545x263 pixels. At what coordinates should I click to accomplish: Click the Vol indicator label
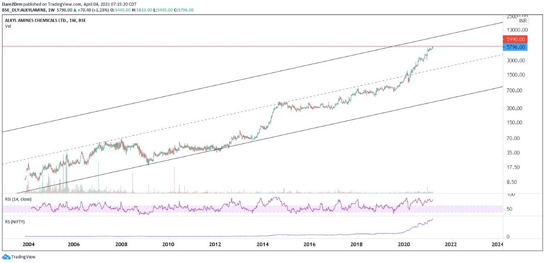tap(8, 26)
